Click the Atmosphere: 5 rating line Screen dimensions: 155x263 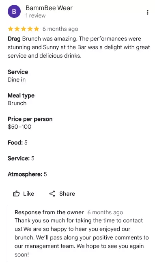(27, 174)
